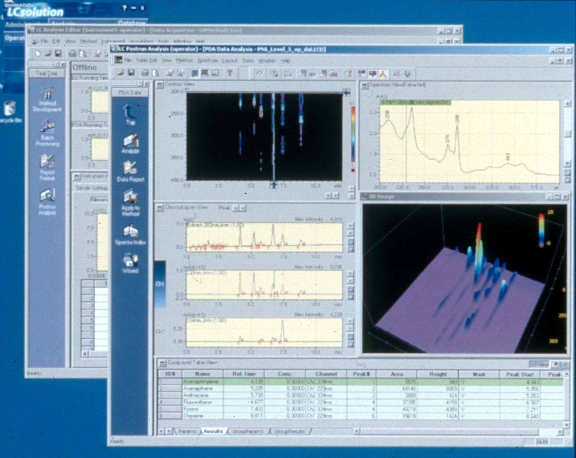Viewport: 576px width, 458px height.
Task: Open the Method menu
Action: pos(185,60)
